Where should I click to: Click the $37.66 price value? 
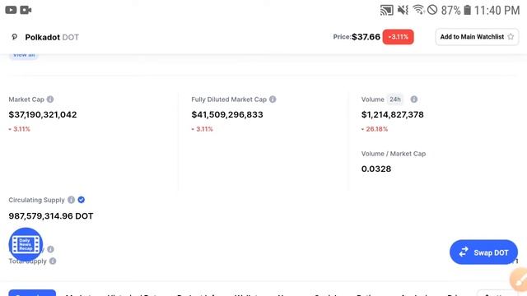[x=366, y=37]
